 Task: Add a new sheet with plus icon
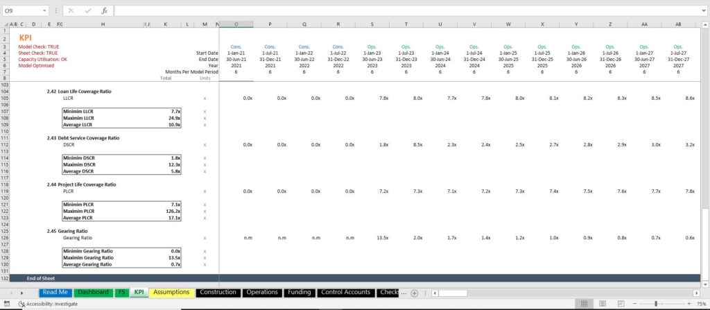pos(415,293)
